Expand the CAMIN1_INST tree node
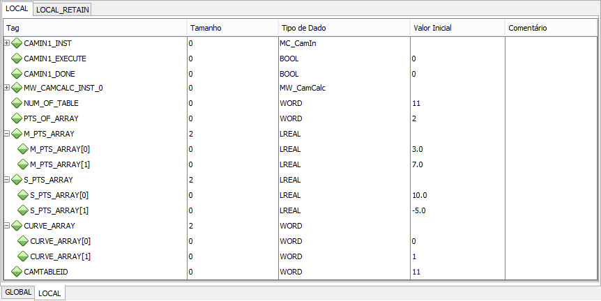 pos(7,43)
